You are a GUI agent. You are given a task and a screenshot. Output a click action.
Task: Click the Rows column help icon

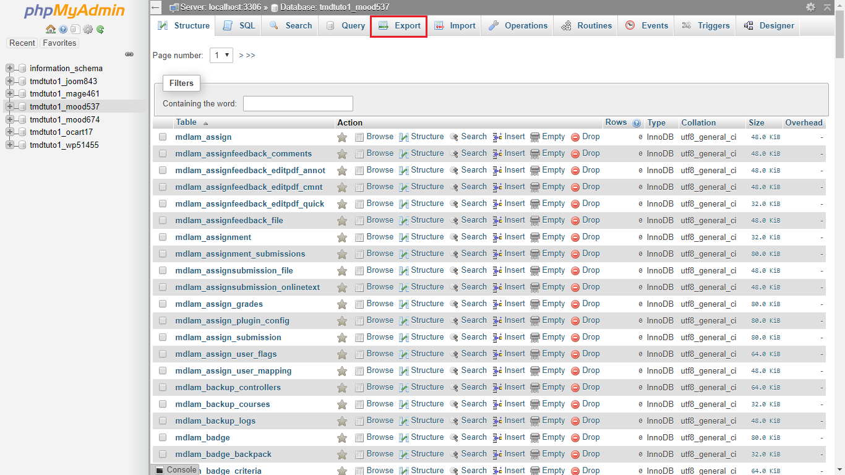tap(637, 123)
